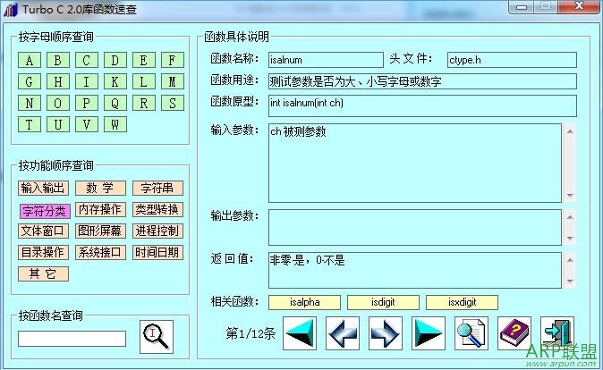The height and width of the screenshot is (370, 603).
Task: Select letter U button
Action: click(x=58, y=124)
